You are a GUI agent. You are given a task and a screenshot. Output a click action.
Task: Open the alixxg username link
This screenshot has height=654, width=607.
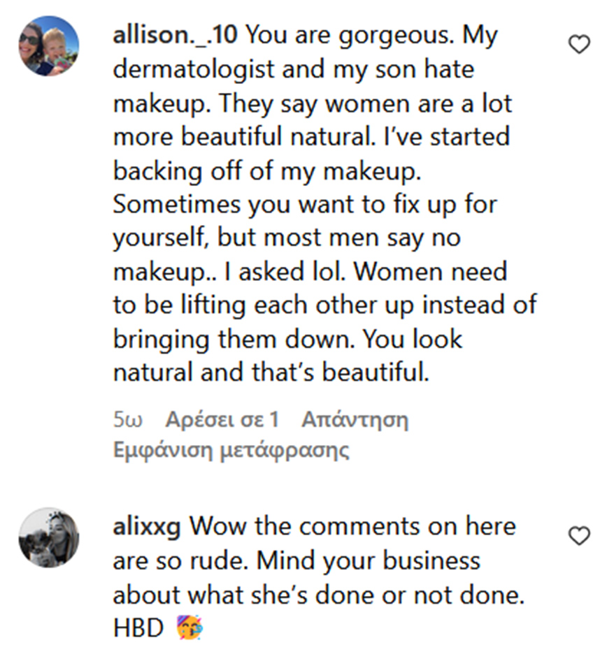(x=147, y=526)
